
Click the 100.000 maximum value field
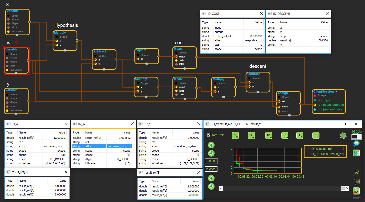(x=211, y=161)
